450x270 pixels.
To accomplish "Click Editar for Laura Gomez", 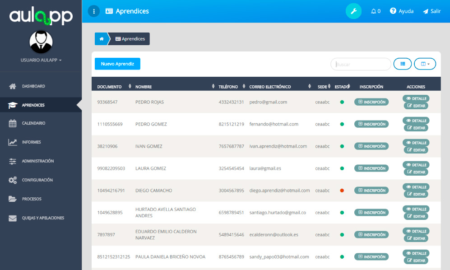I will tap(416, 172).
